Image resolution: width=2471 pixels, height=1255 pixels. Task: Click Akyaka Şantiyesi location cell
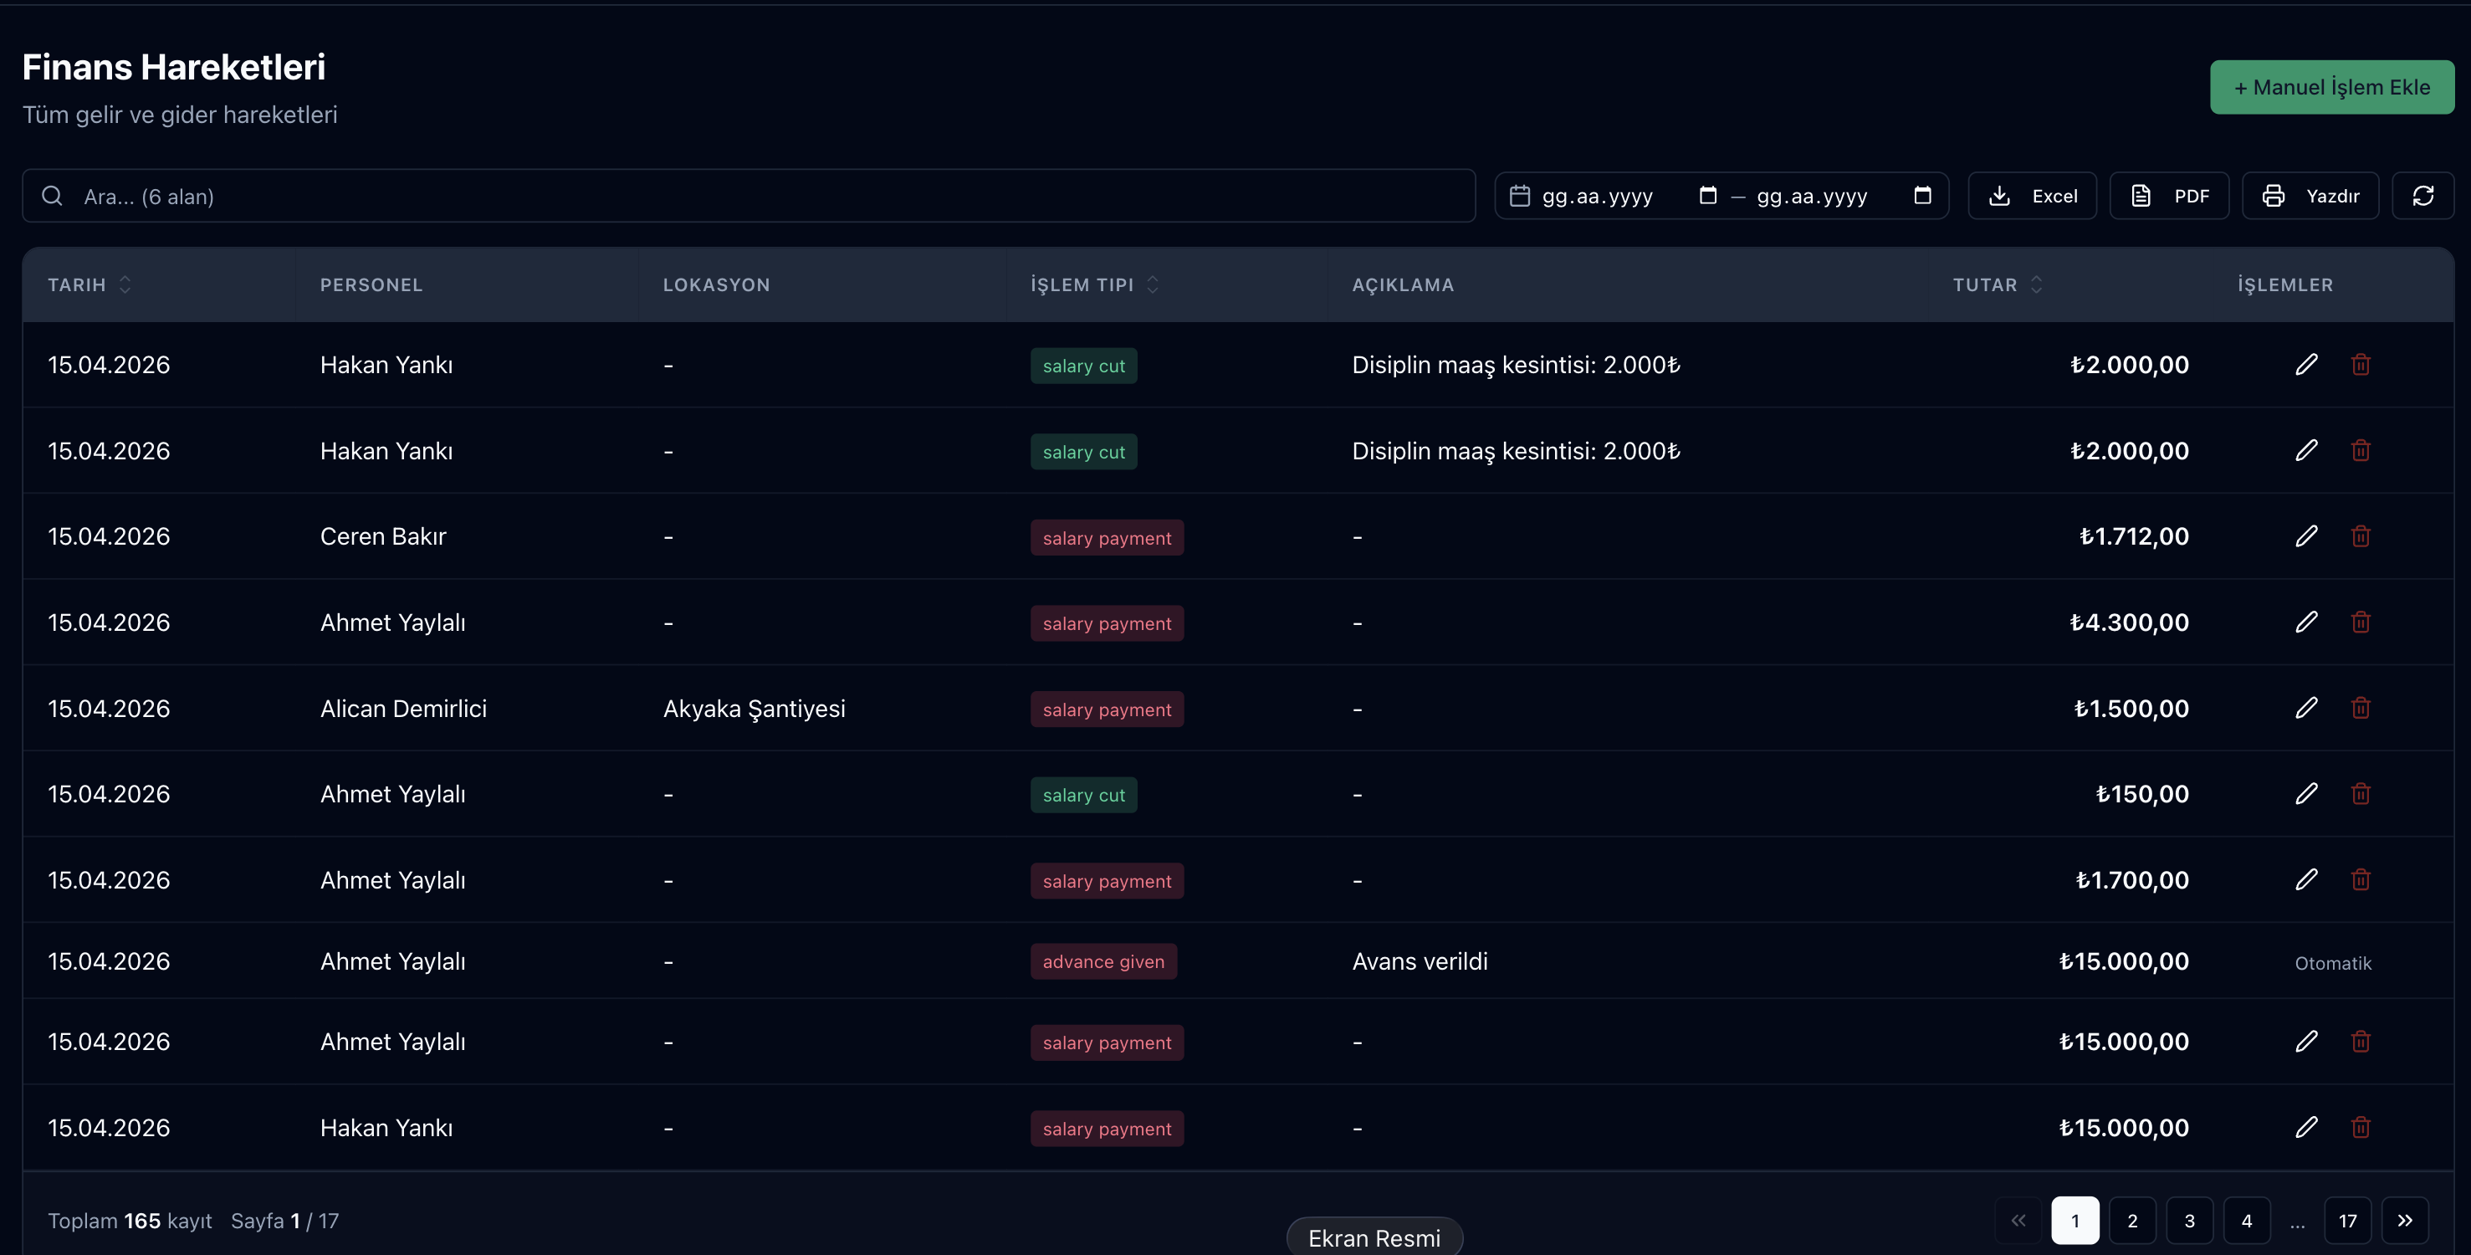click(754, 708)
